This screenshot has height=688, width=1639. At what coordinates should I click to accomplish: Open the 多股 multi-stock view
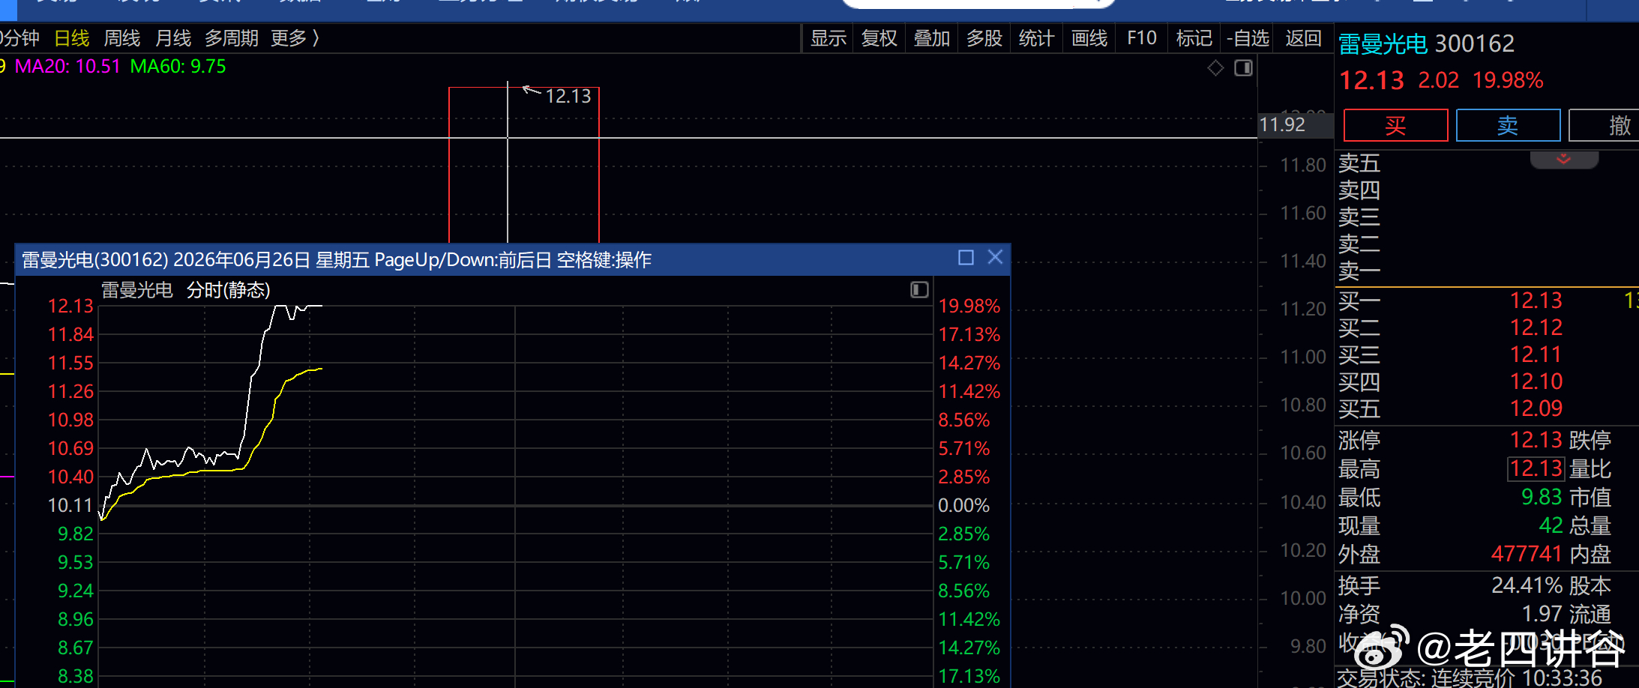[984, 38]
